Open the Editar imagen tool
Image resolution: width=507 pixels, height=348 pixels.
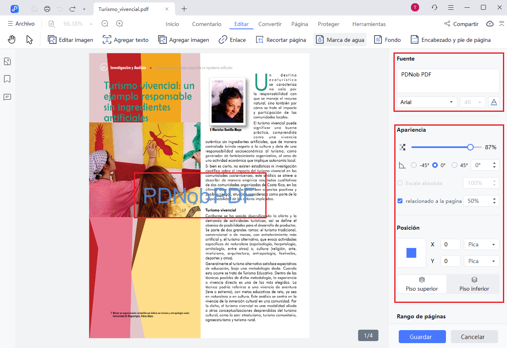70,39
